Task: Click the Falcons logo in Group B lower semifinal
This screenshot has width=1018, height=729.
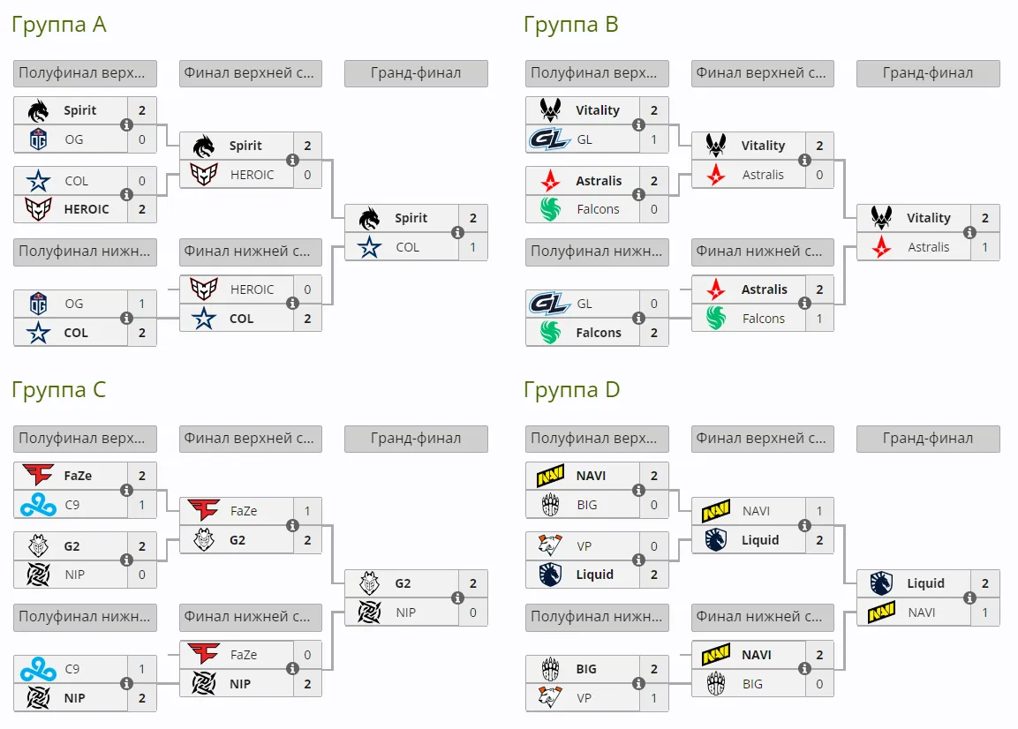Action: [x=550, y=333]
